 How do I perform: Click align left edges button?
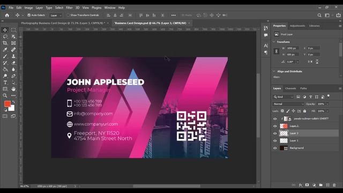(x=108, y=16)
